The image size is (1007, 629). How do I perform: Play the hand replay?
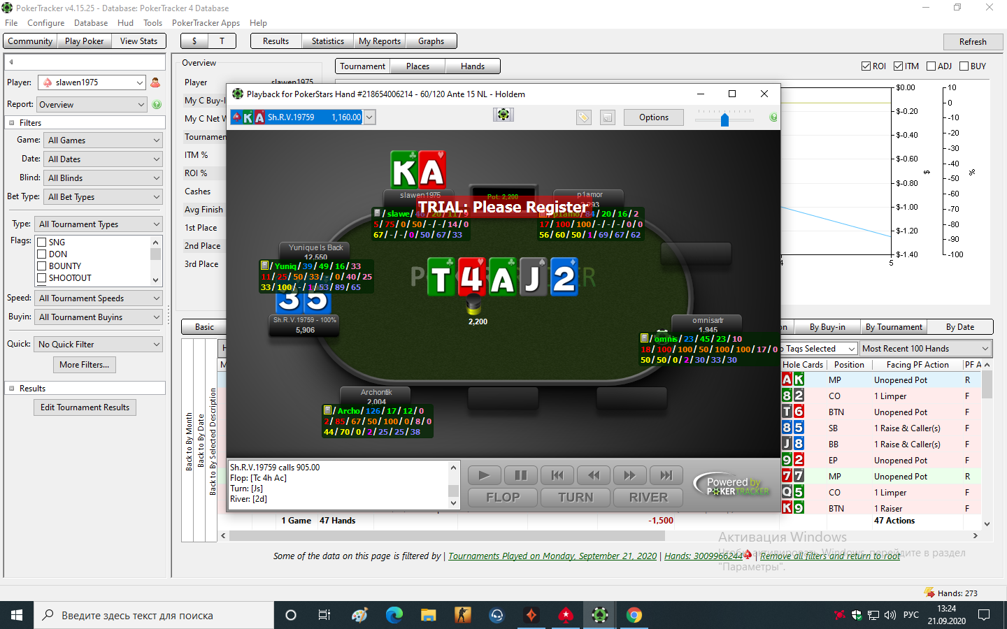484,475
